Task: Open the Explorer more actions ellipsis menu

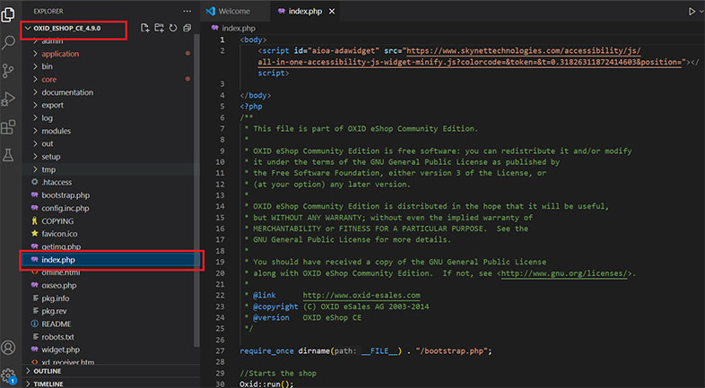Action: (x=187, y=11)
